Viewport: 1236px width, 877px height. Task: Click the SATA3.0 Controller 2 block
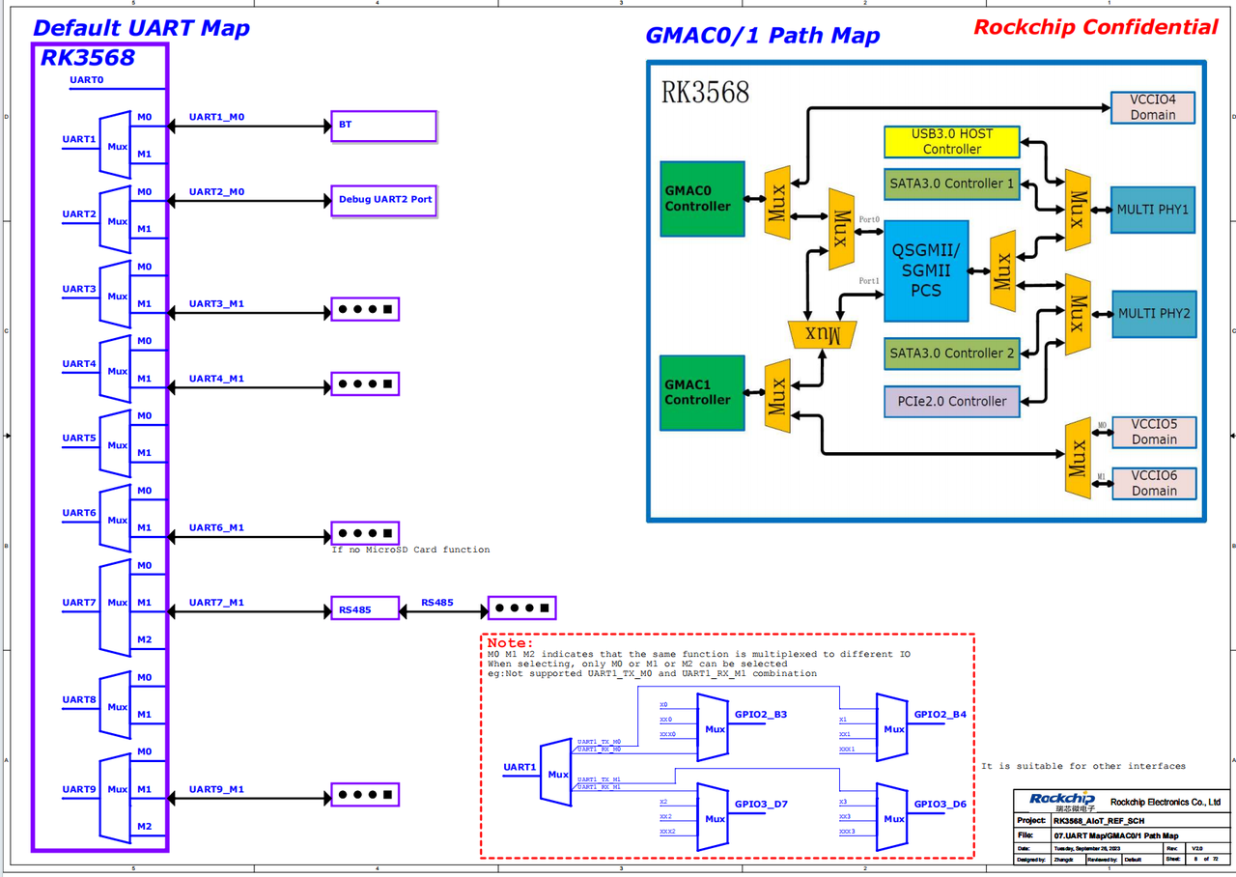[x=951, y=354]
